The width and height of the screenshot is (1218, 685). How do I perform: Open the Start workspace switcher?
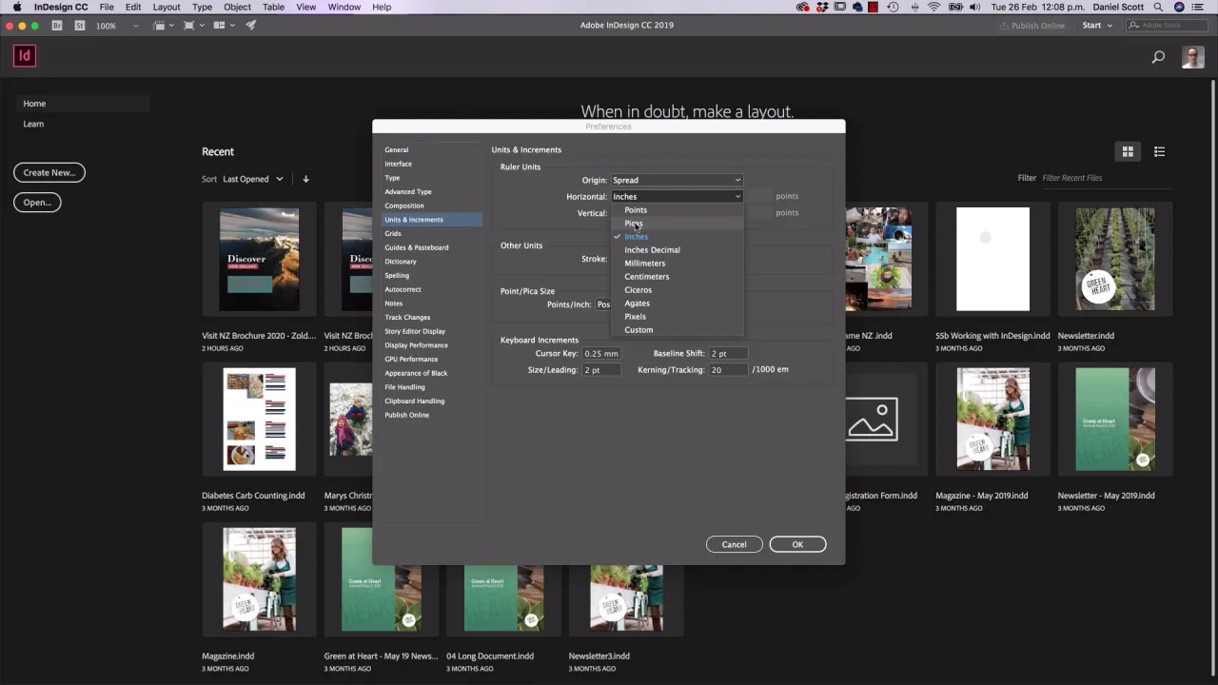[1097, 26]
